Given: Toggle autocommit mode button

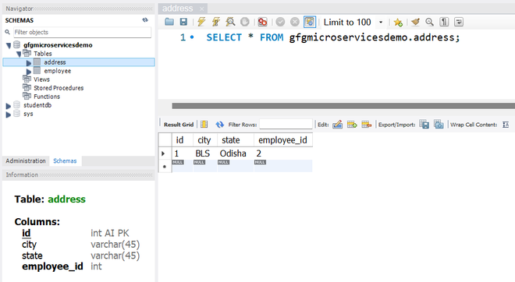Looking at the screenshot, I should pos(310,22).
